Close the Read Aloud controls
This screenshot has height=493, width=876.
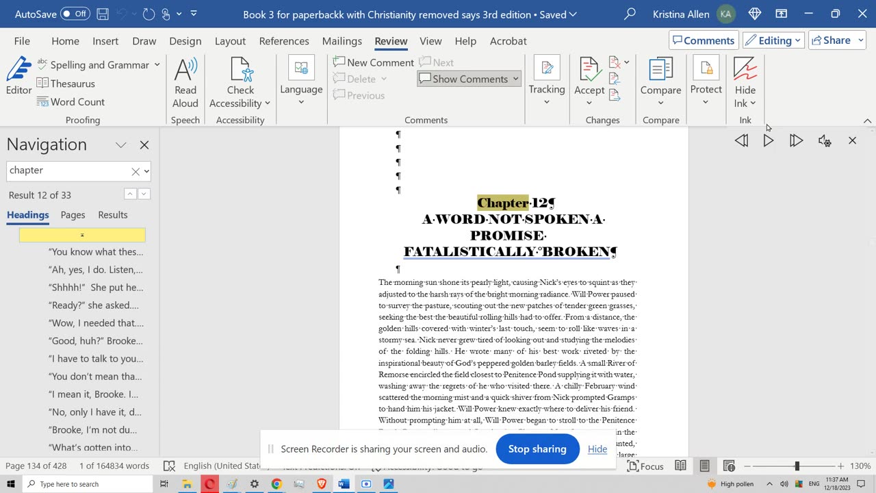tap(852, 140)
